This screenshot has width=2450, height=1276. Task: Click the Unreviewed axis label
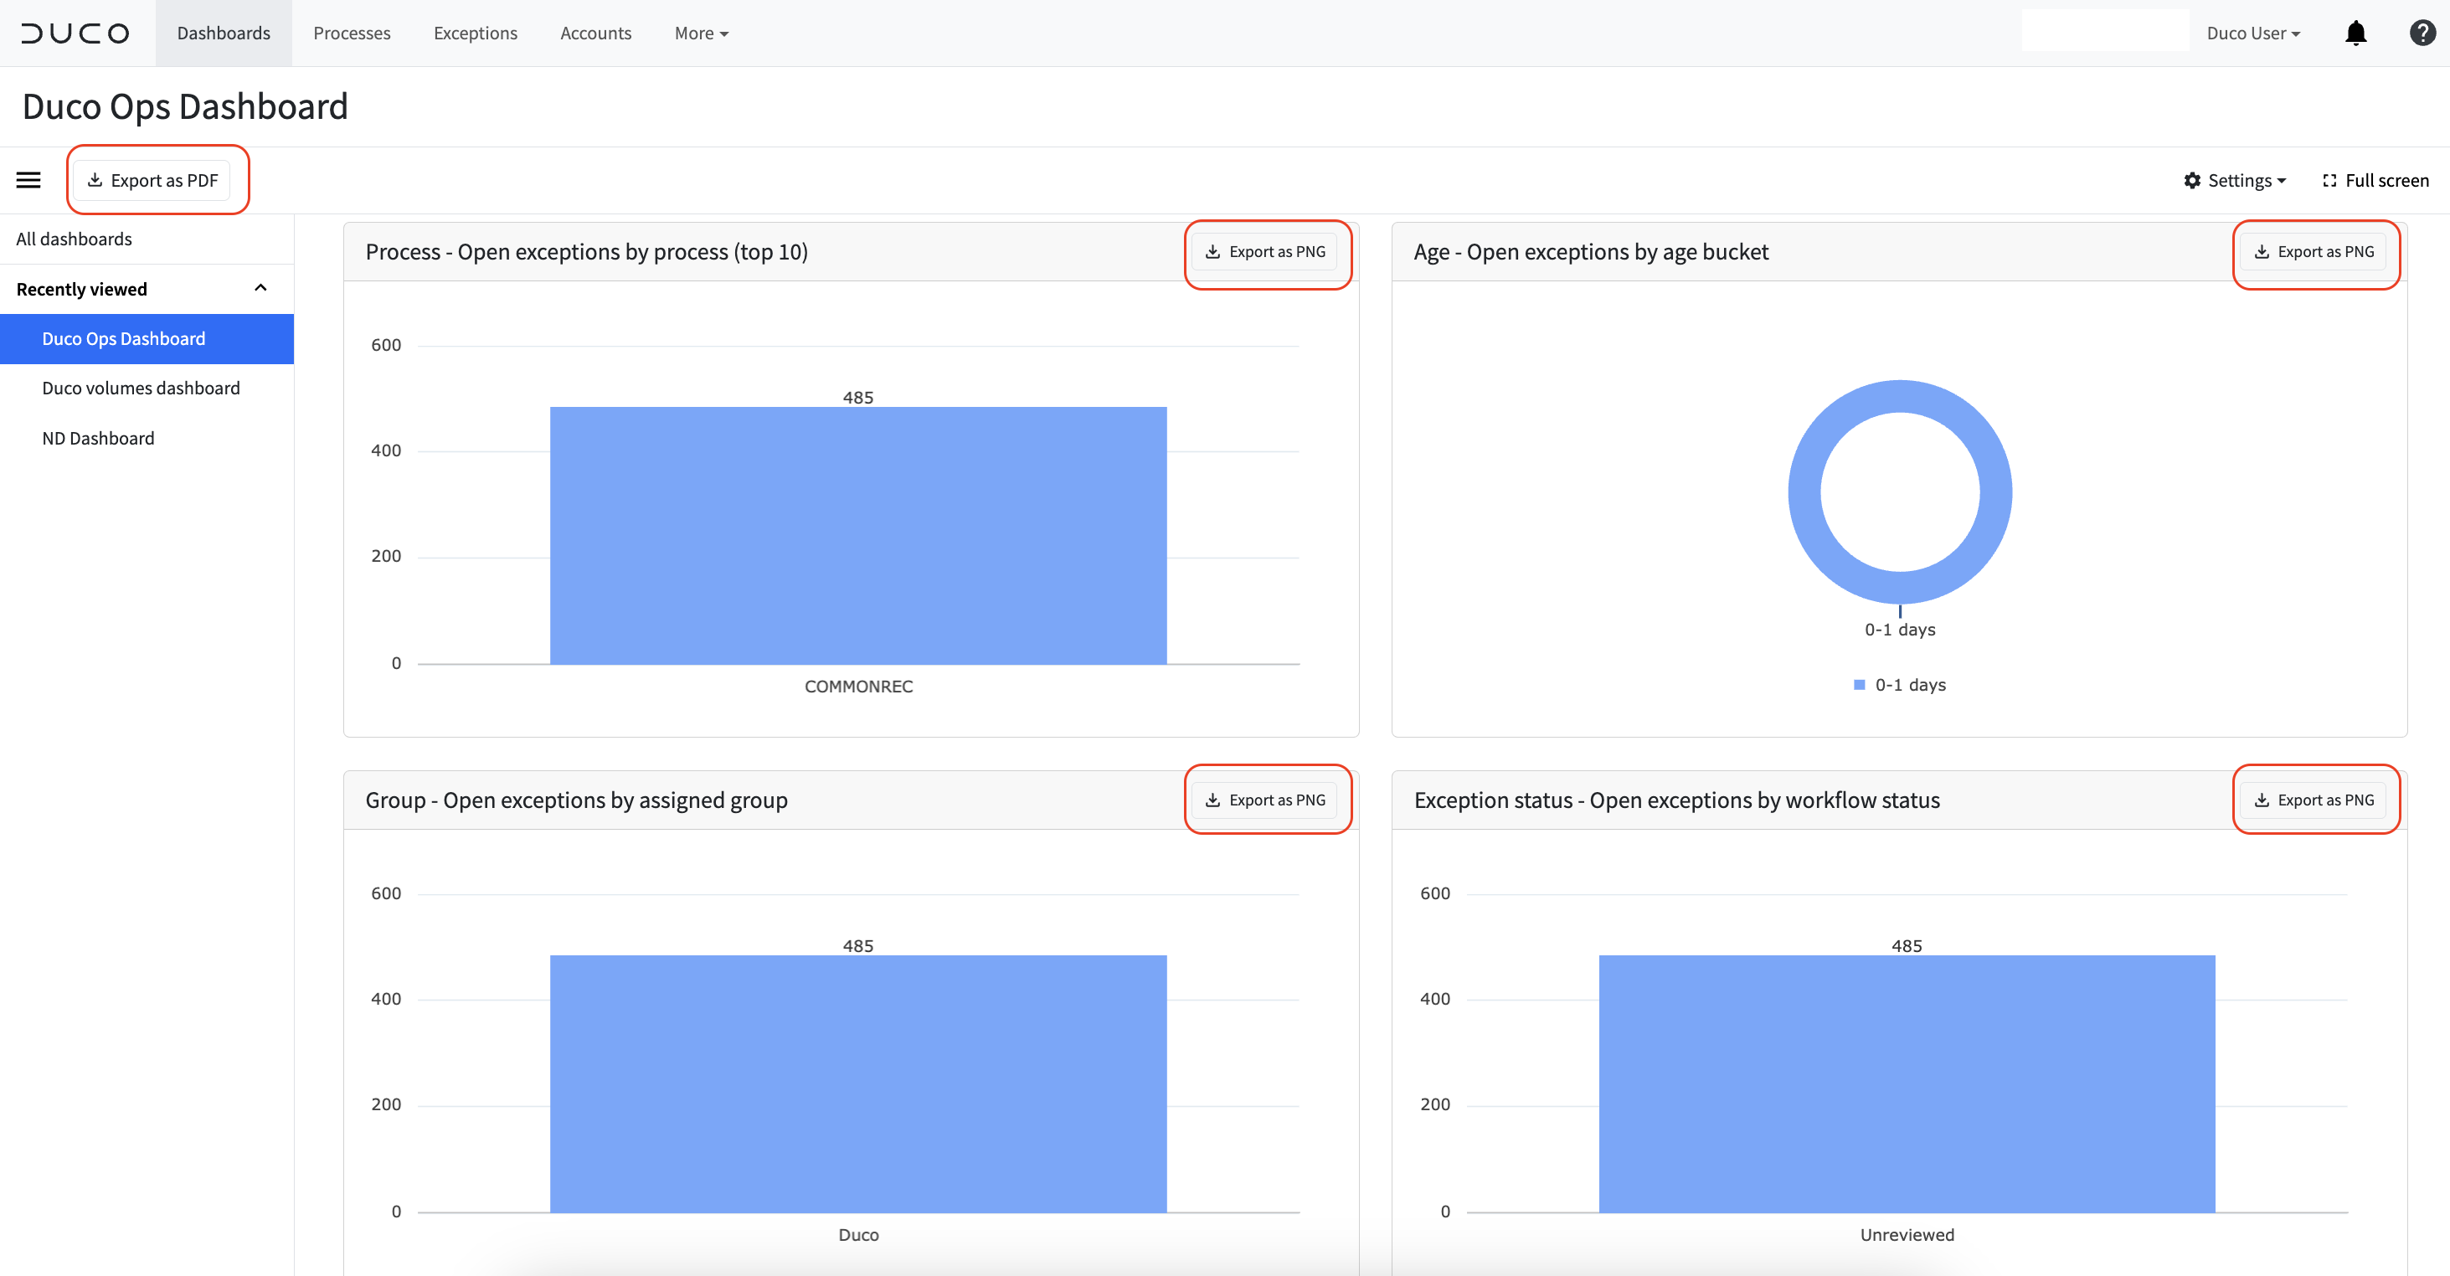(x=1907, y=1234)
